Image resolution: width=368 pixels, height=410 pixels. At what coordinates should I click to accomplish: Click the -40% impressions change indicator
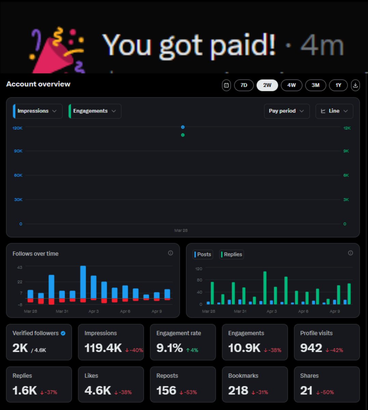click(x=134, y=350)
